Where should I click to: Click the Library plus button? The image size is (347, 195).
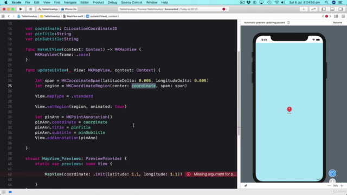point(304,9)
